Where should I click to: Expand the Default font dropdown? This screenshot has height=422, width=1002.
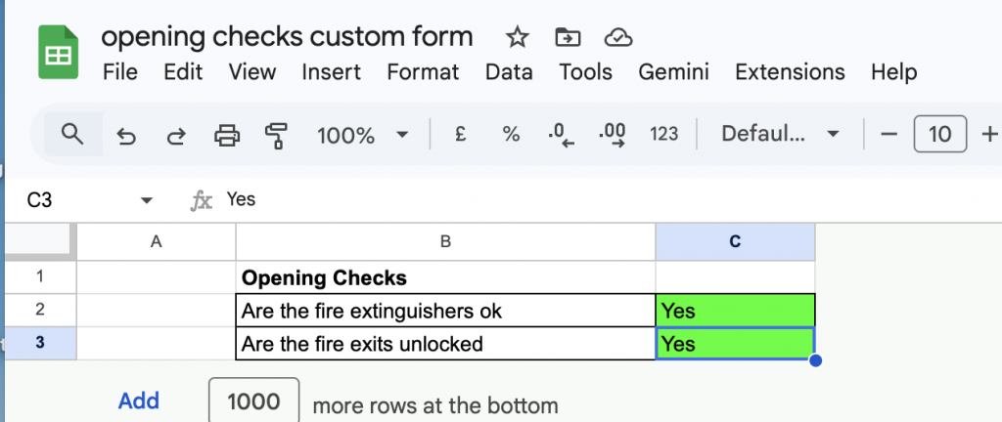coord(780,135)
